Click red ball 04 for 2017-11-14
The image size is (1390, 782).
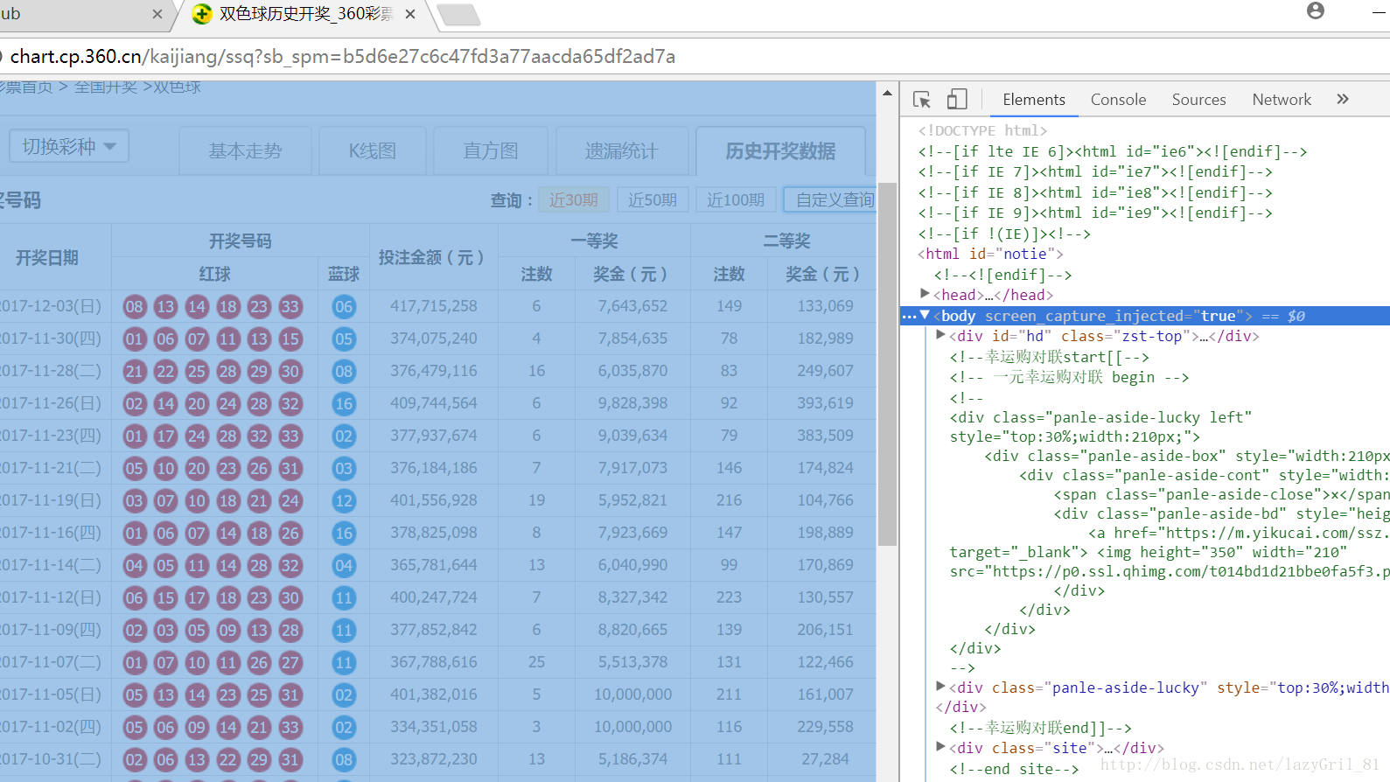coord(134,566)
